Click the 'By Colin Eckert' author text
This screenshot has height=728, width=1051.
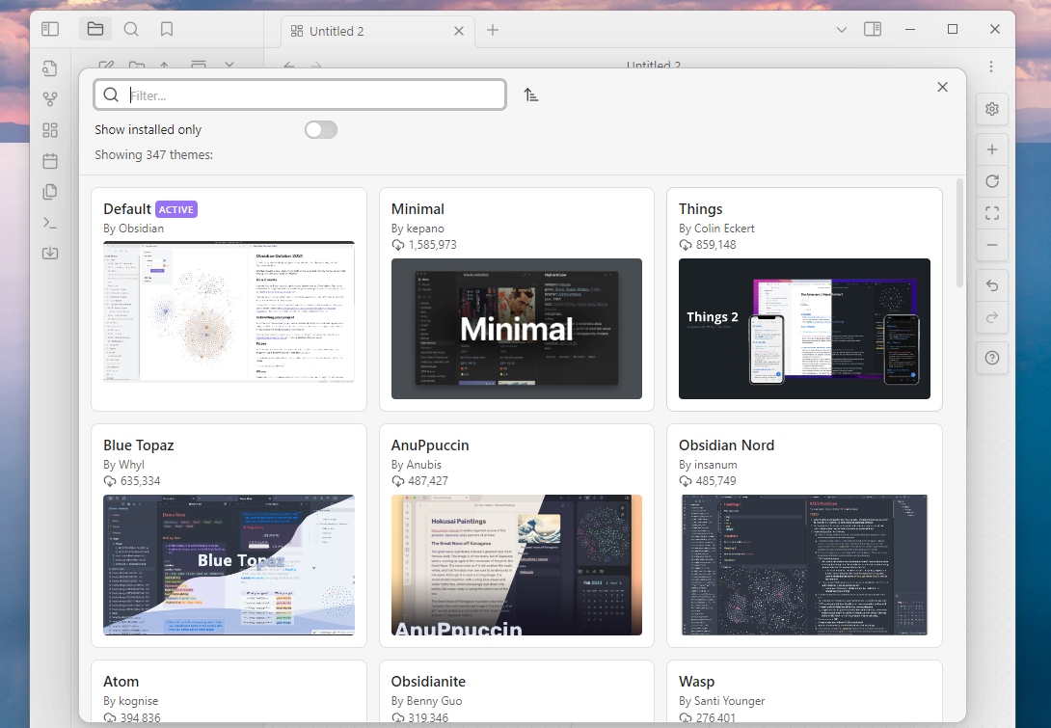pyautogui.click(x=716, y=229)
